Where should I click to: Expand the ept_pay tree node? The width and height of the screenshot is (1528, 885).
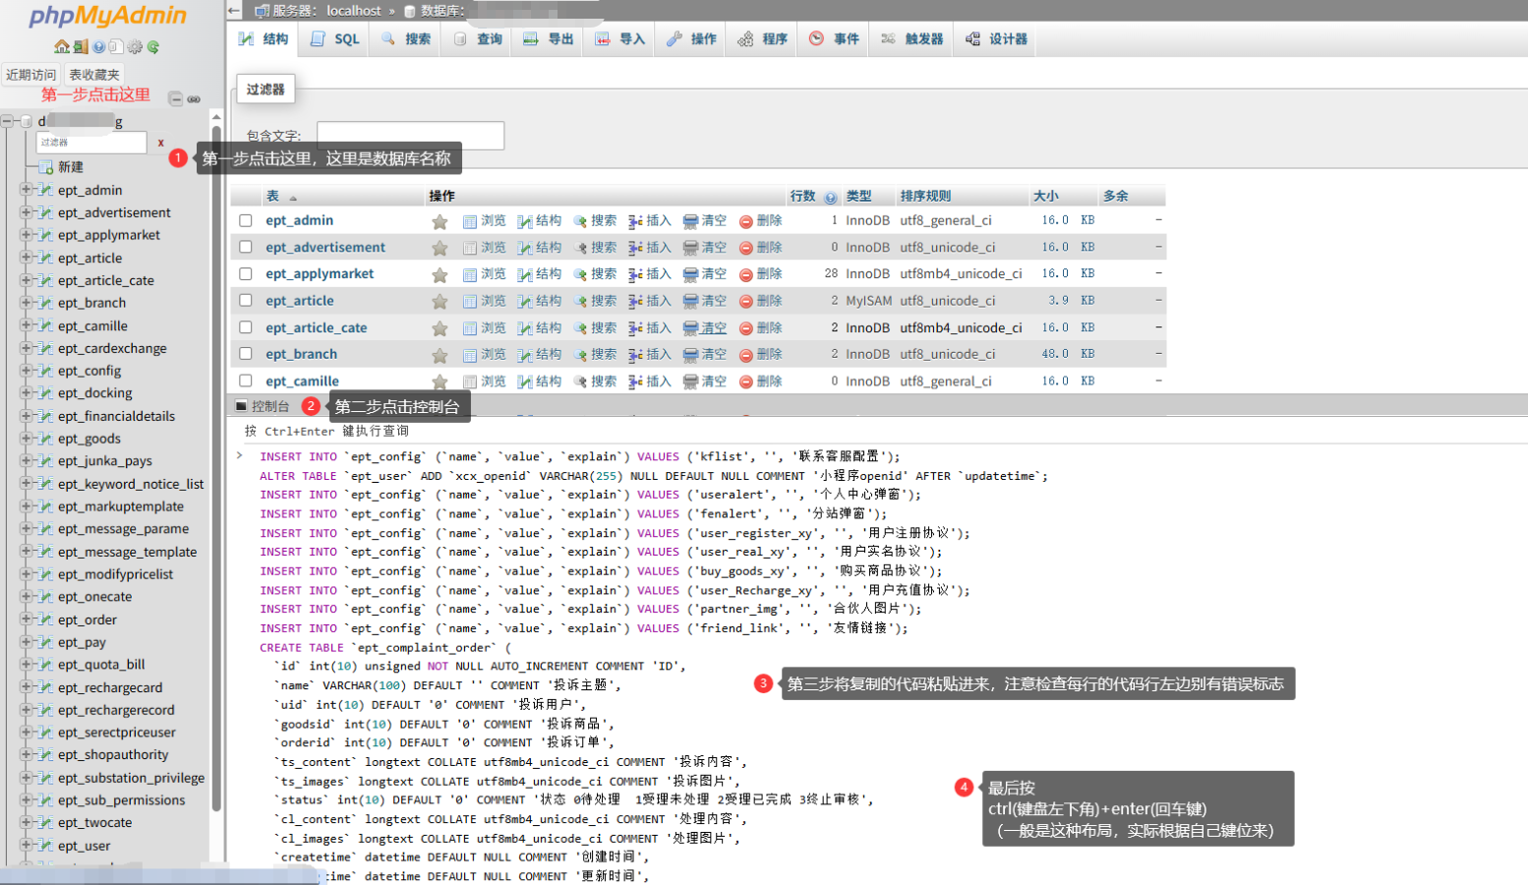click(x=26, y=642)
